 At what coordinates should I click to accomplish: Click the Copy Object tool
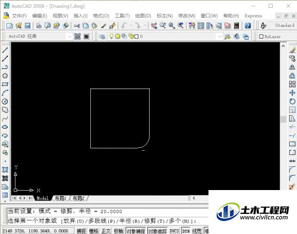[292, 59]
